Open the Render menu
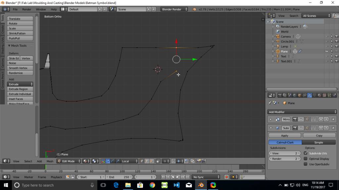The image size is (339, 190). click(26, 9)
